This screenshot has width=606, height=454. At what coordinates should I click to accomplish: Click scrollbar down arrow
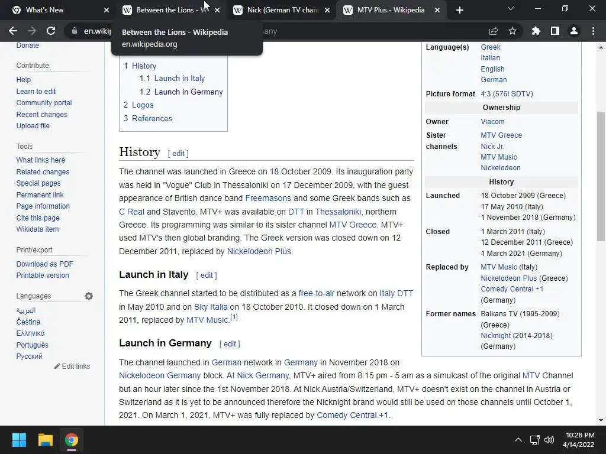pyautogui.click(x=601, y=420)
